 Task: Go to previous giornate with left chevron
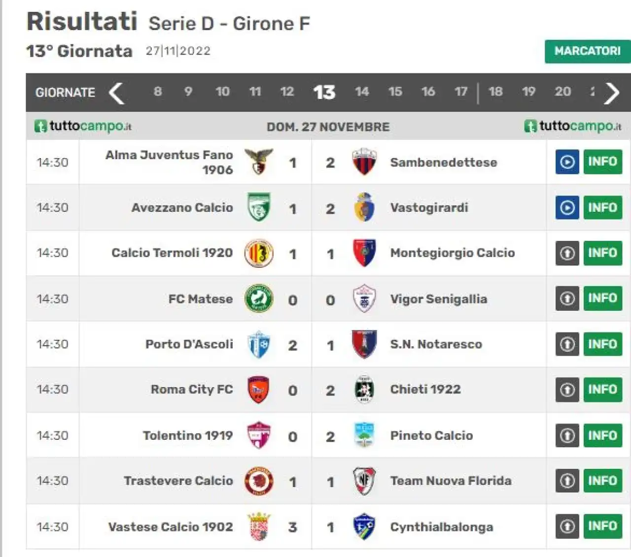tap(116, 93)
